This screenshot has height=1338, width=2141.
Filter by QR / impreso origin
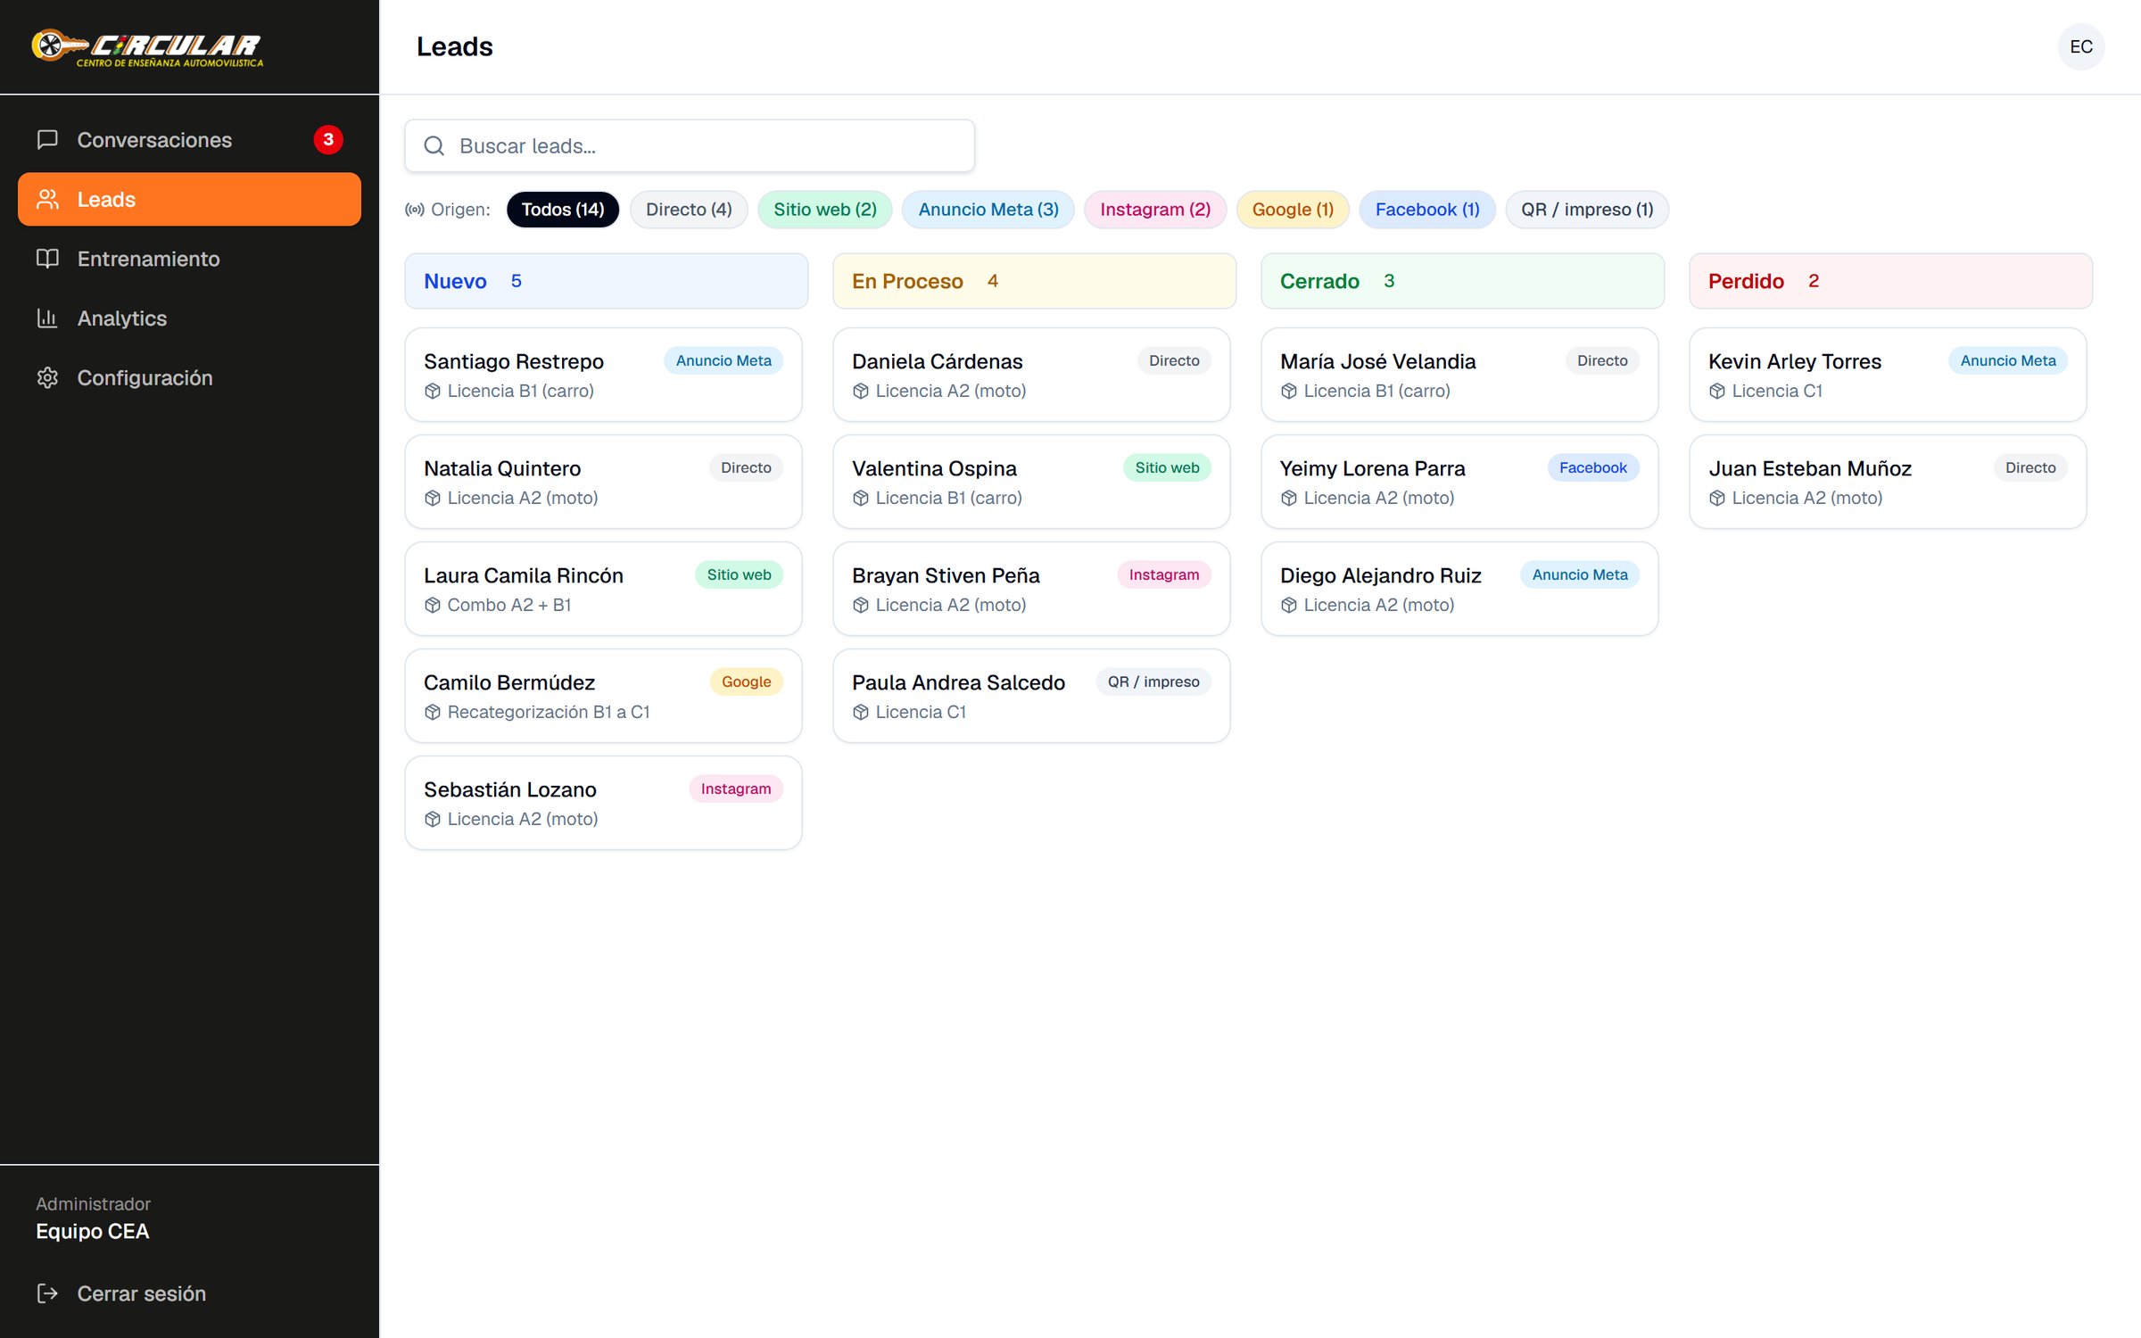(x=1587, y=210)
